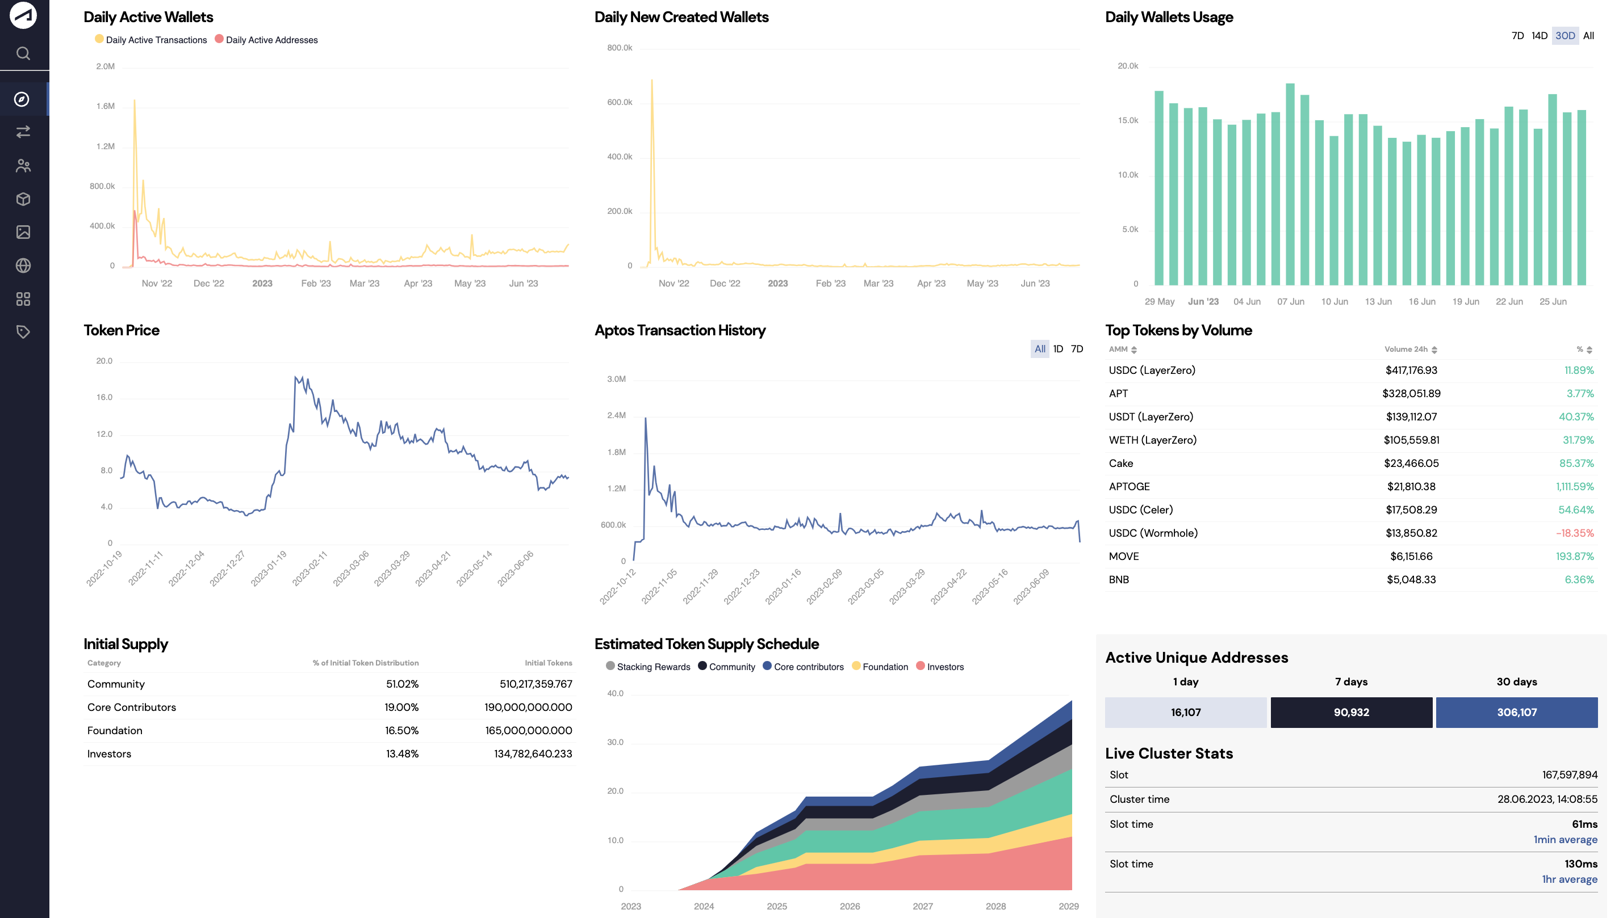This screenshot has width=1623, height=918.
Task: Click the 30 days 306,107 box
Action: (x=1516, y=713)
